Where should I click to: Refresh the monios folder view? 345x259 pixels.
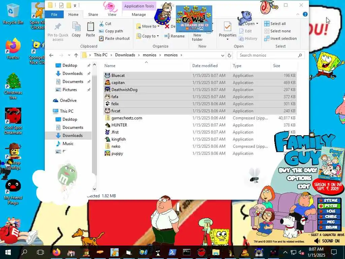pos(229,55)
